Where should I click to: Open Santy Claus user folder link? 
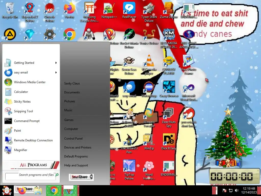[72, 83]
